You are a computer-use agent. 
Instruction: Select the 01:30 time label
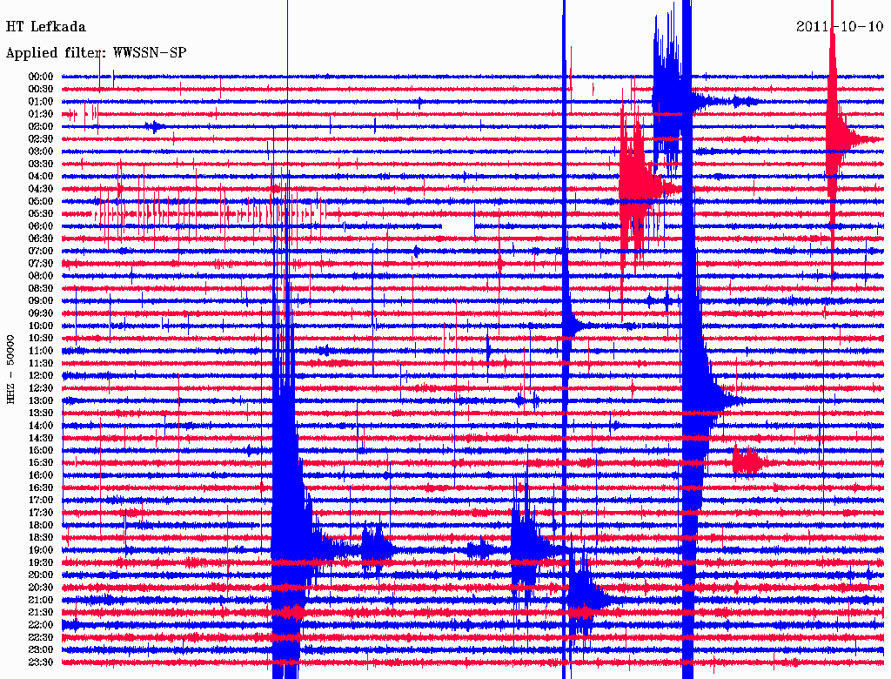tap(41, 114)
